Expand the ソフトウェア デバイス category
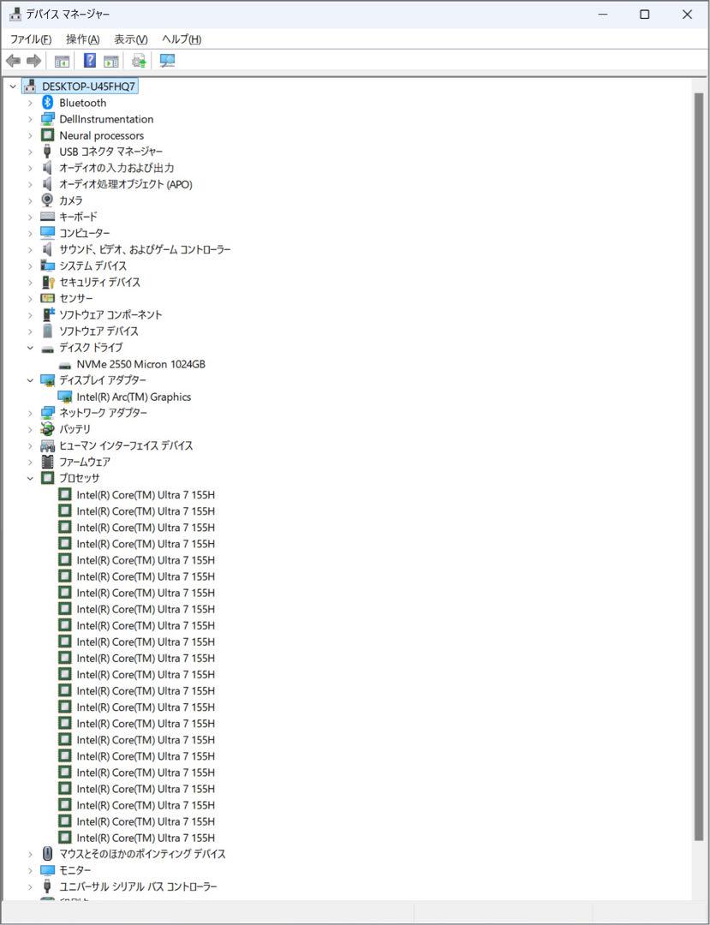The width and height of the screenshot is (710, 925). pyautogui.click(x=30, y=331)
